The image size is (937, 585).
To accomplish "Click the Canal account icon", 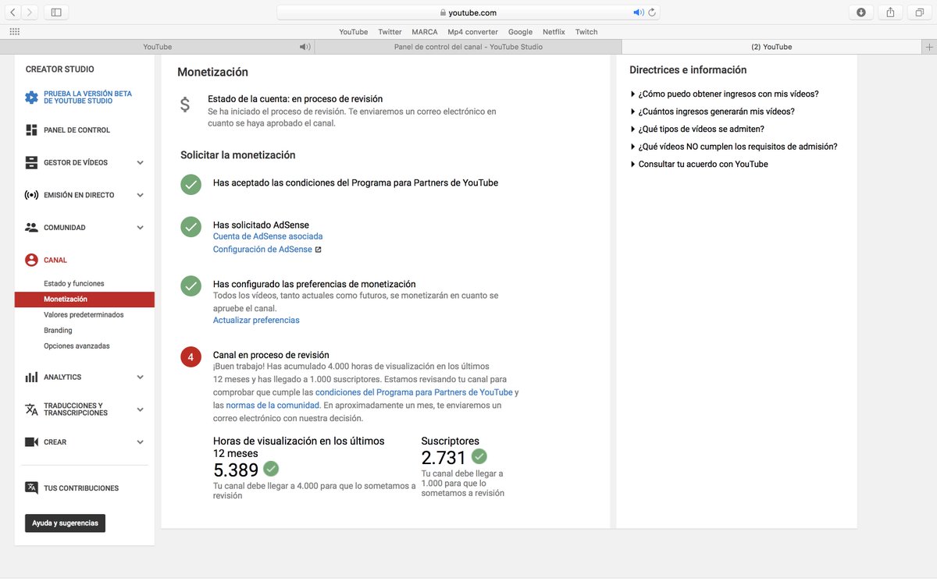I will (x=31, y=260).
